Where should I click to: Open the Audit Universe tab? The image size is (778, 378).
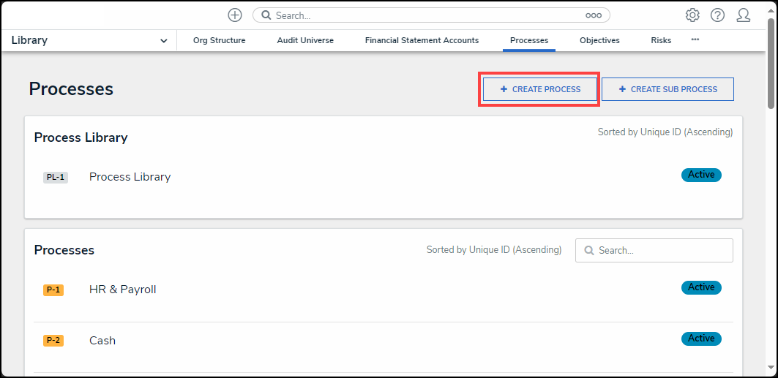(x=305, y=41)
